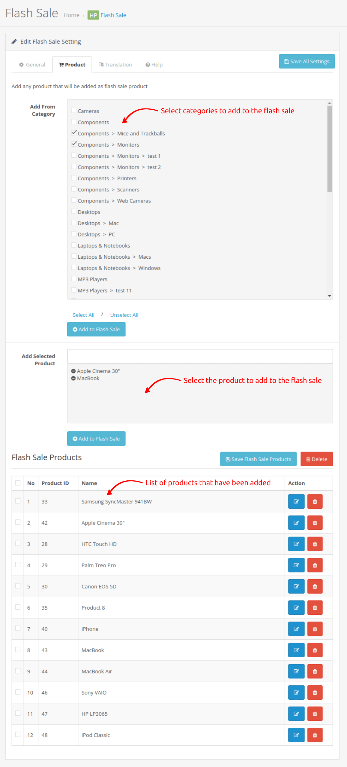Remove Palm Treo Pro using its trash icon
The height and width of the screenshot is (767, 347).
click(x=315, y=565)
